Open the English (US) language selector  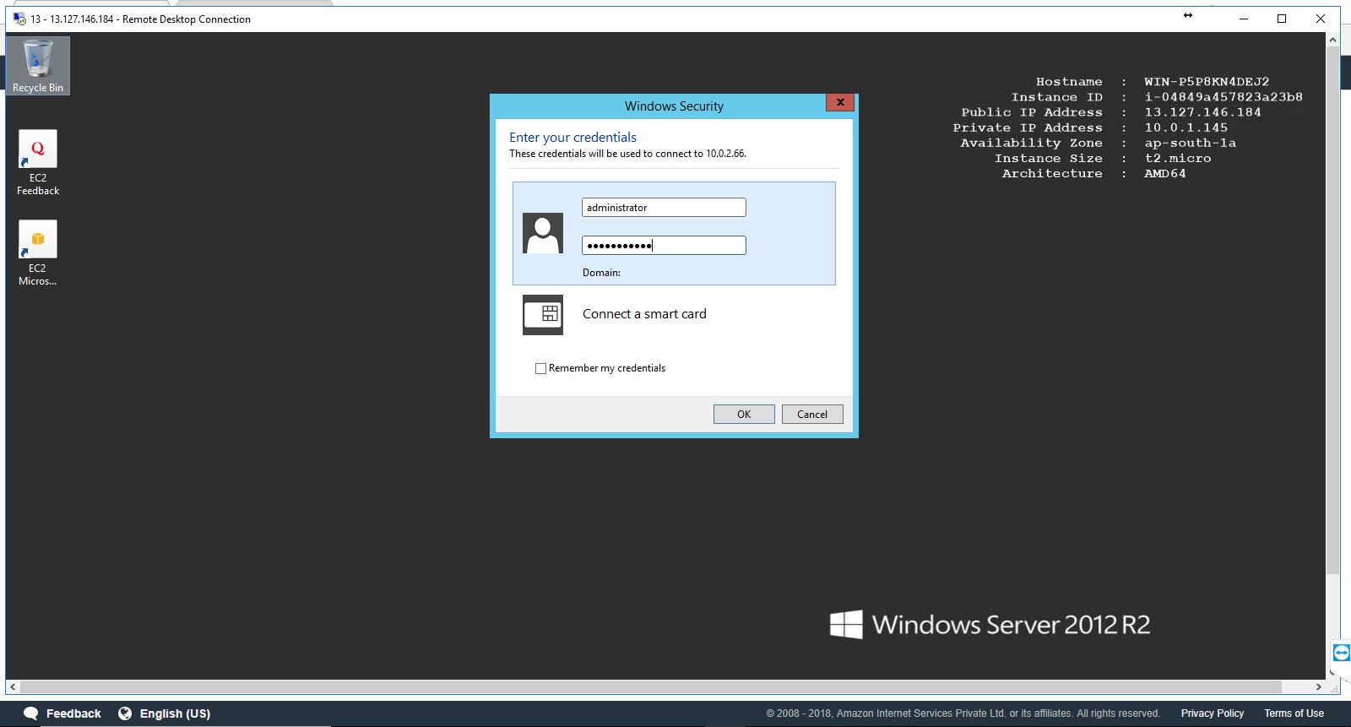(165, 713)
